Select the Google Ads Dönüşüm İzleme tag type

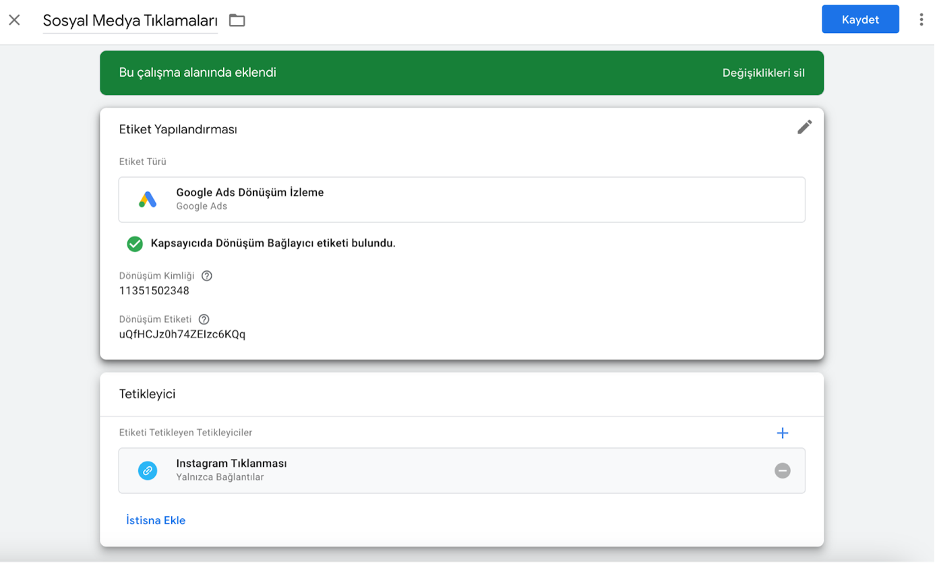click(x=461, y=199)
